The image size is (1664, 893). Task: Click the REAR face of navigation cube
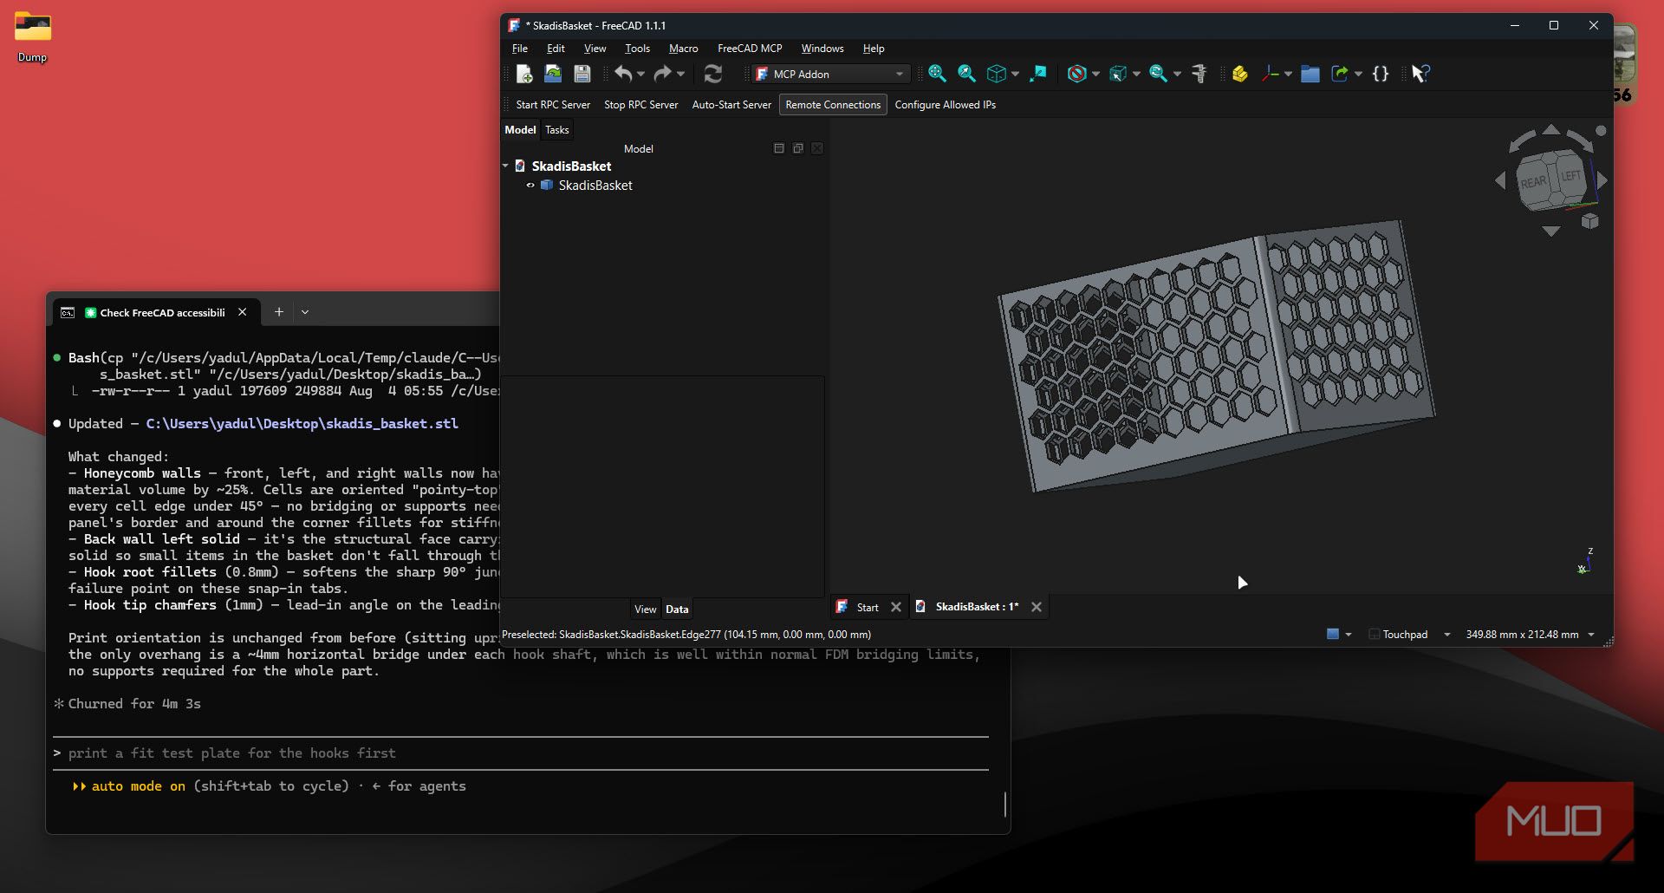click(x=1532, y=183)
